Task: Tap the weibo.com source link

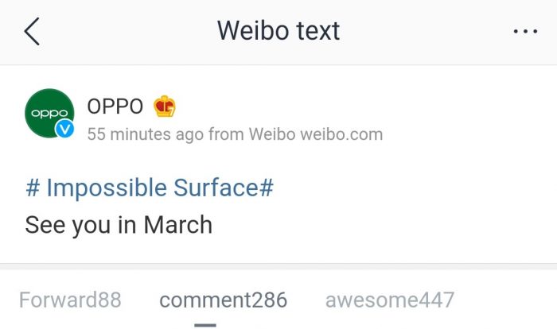Action: click(x=341, y=134)
